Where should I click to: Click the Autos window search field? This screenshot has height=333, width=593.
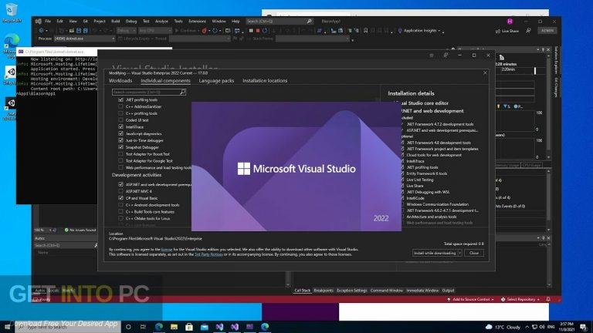pyautogui.click(x=66, y=245)
